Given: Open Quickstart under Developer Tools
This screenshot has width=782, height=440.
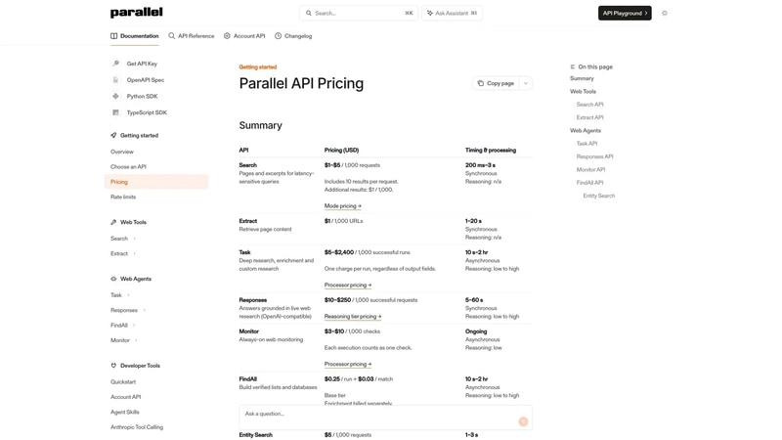Looking at the screenshot, I should [x=123, y=382].
